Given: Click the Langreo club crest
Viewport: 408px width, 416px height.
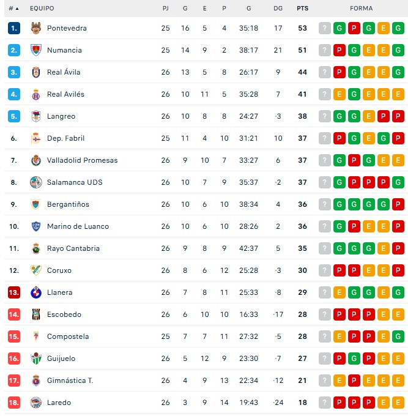Looking at the screenshot, I should point(35,116).
